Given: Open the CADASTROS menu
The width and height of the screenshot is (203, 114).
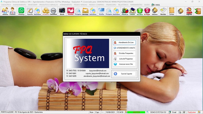Looking at the screenshot, I should tap(6, 5).
